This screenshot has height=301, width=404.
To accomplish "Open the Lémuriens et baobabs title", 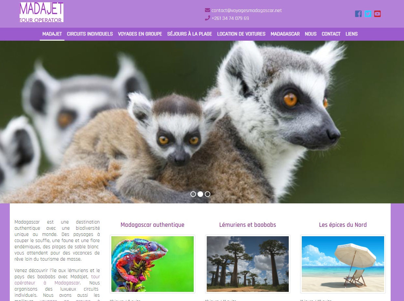I will point(248,225).
